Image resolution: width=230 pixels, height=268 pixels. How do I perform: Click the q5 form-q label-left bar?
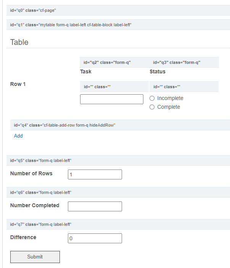118,160
